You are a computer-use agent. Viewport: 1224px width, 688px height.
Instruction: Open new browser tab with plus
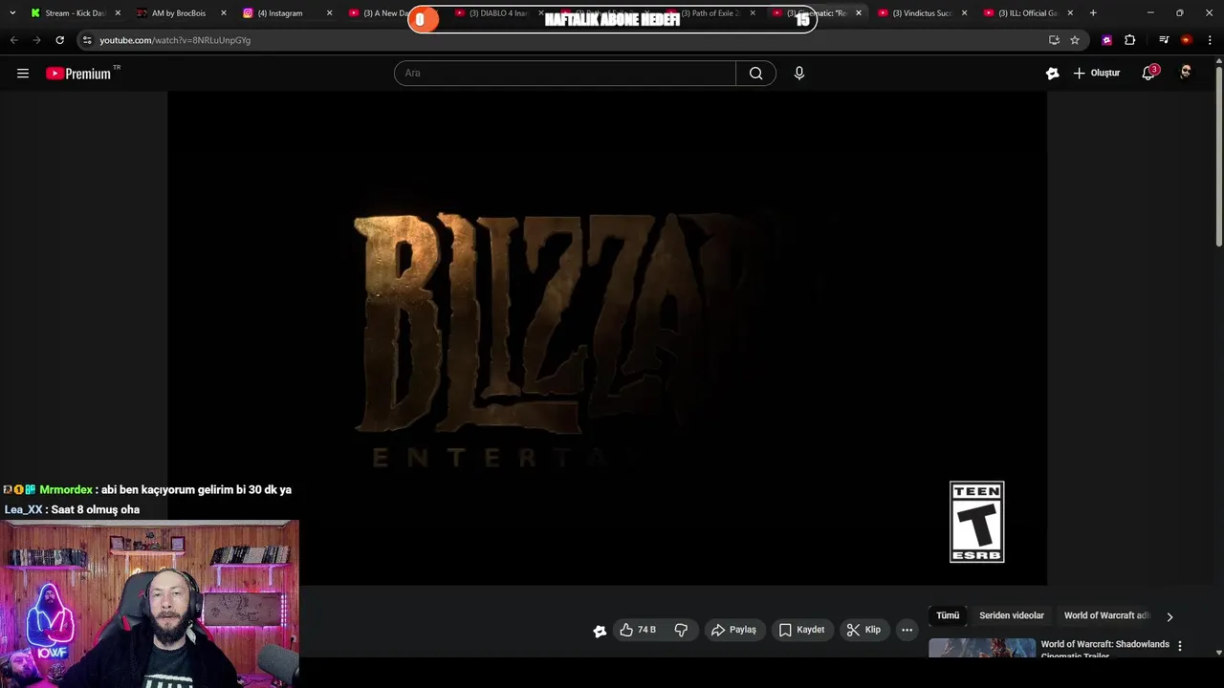tap(1093, 13)
